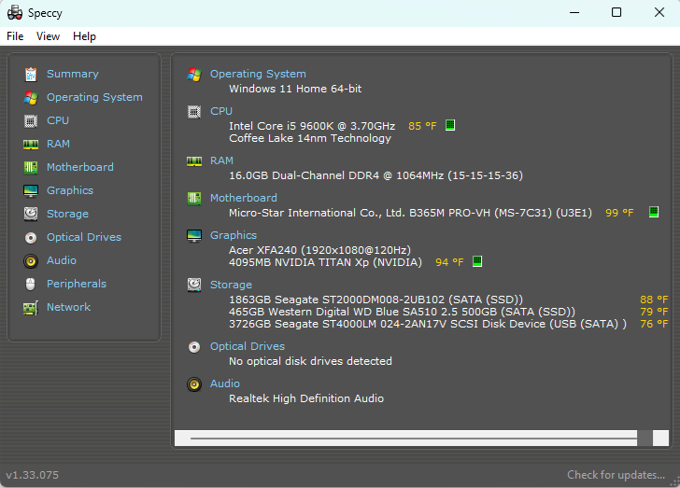Select Motherboard in the sidebar

click(80, 167)
